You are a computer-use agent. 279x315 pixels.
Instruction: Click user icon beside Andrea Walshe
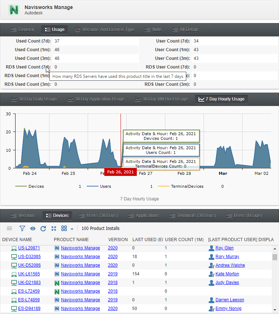[x=212, y=265]
